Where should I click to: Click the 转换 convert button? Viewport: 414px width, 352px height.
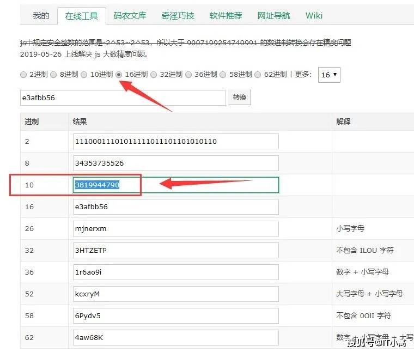pos(239,98)
